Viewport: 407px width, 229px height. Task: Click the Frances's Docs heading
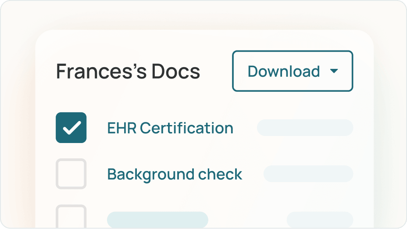click(128, 72)
